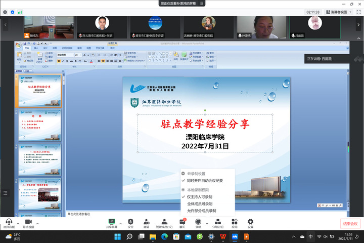Choose 允许部分成员录制 option
The image size is (364, 243).
(201, 211)
